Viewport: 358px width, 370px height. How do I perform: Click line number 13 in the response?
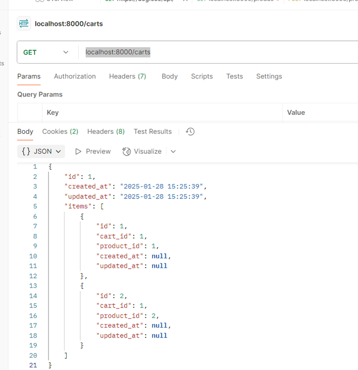(33, 286)
